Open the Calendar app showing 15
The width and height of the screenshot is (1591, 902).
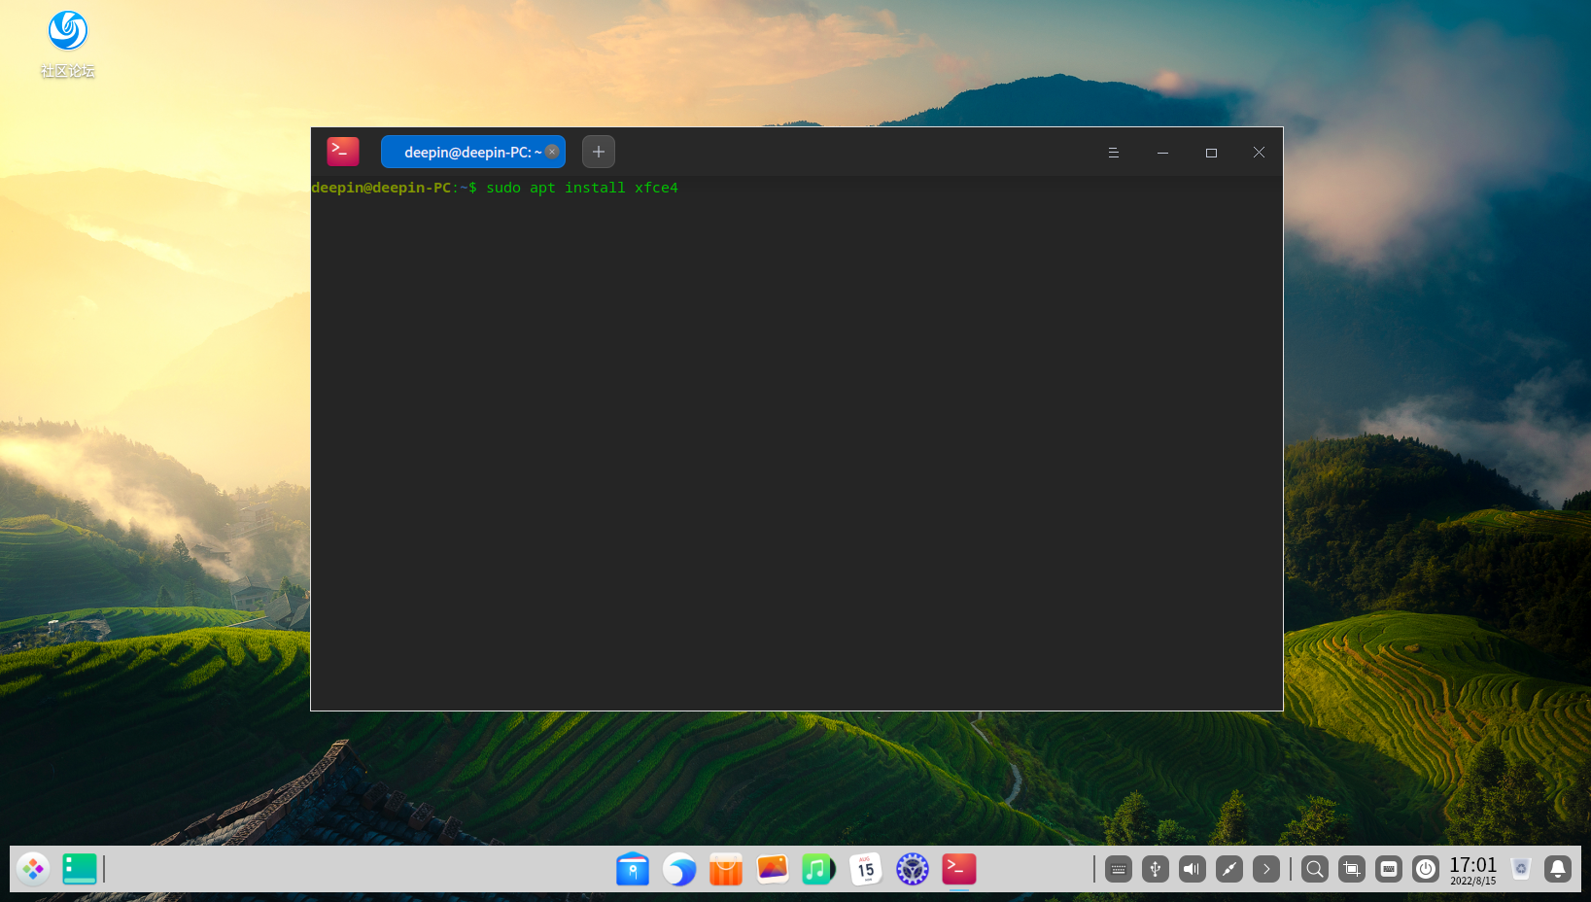tap(866, 869)
